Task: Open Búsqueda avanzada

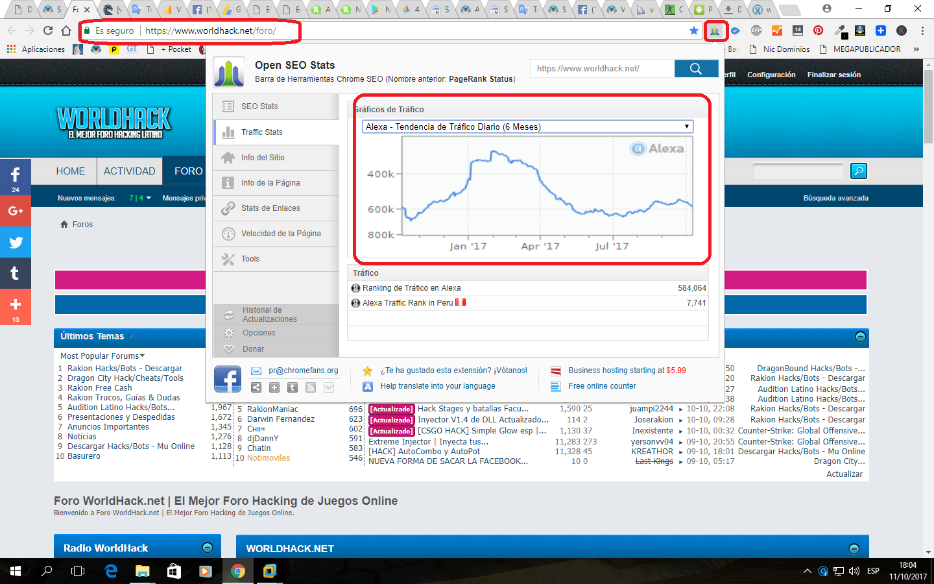Action: click(x=835, y=199)
